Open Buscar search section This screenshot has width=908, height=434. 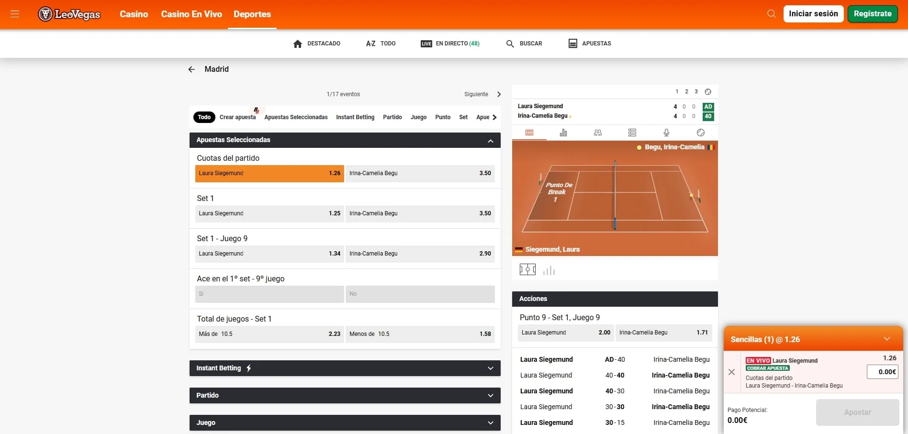(x=524, y=44)
